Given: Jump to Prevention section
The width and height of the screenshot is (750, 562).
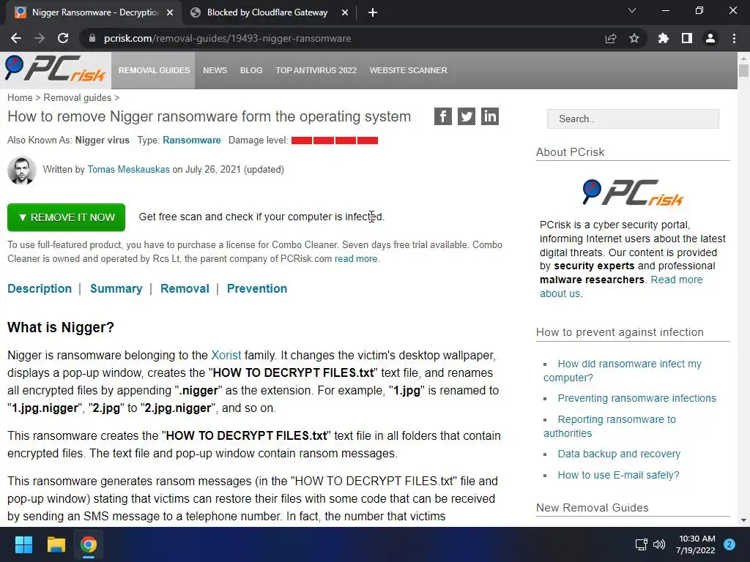Looking at the screenshot, I should tap(257, 288).
